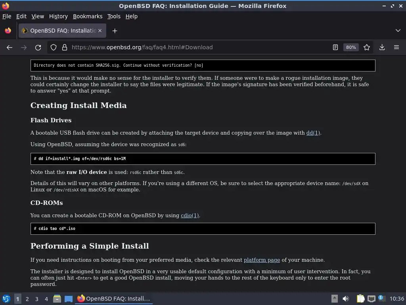Click the dd if=install*.img command block
This screenshot has height=305, width=406.
[203, 159]
